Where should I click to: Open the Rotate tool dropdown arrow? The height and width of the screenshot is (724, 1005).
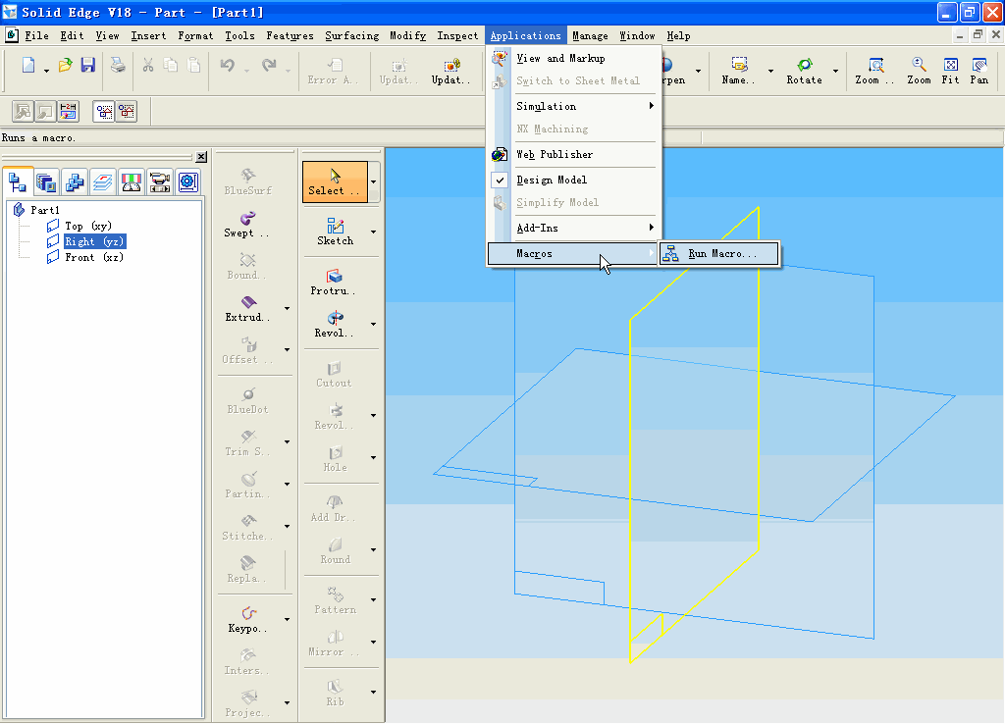[x=836, y=71]
